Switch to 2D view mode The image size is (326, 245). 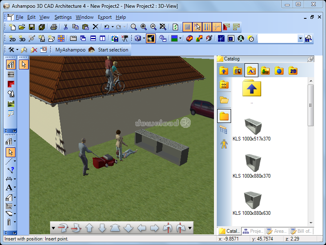pyautogui.click(x=11, y=38)
